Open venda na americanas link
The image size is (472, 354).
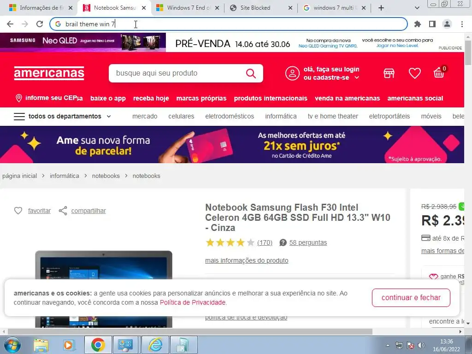[x=348, y=98]
